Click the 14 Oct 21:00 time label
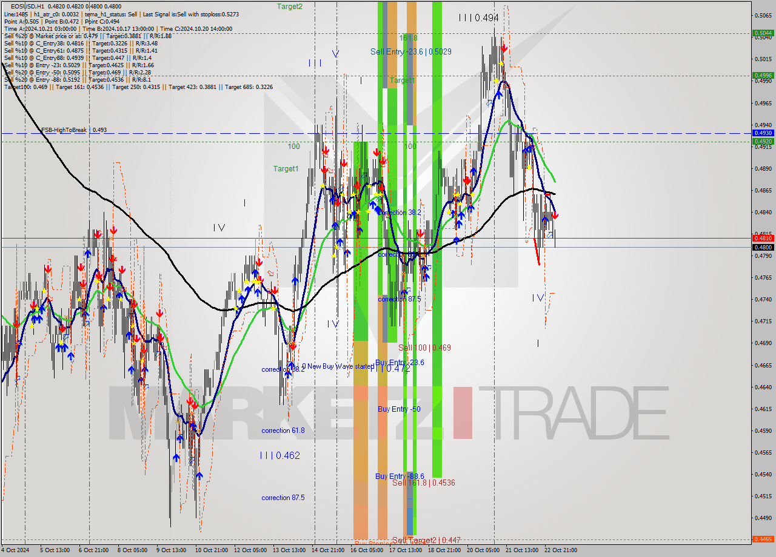776x557 pixels. 328,550
